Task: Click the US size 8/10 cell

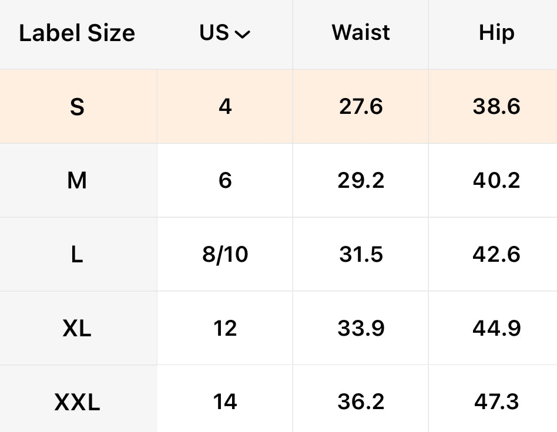Action: (225, 255)
